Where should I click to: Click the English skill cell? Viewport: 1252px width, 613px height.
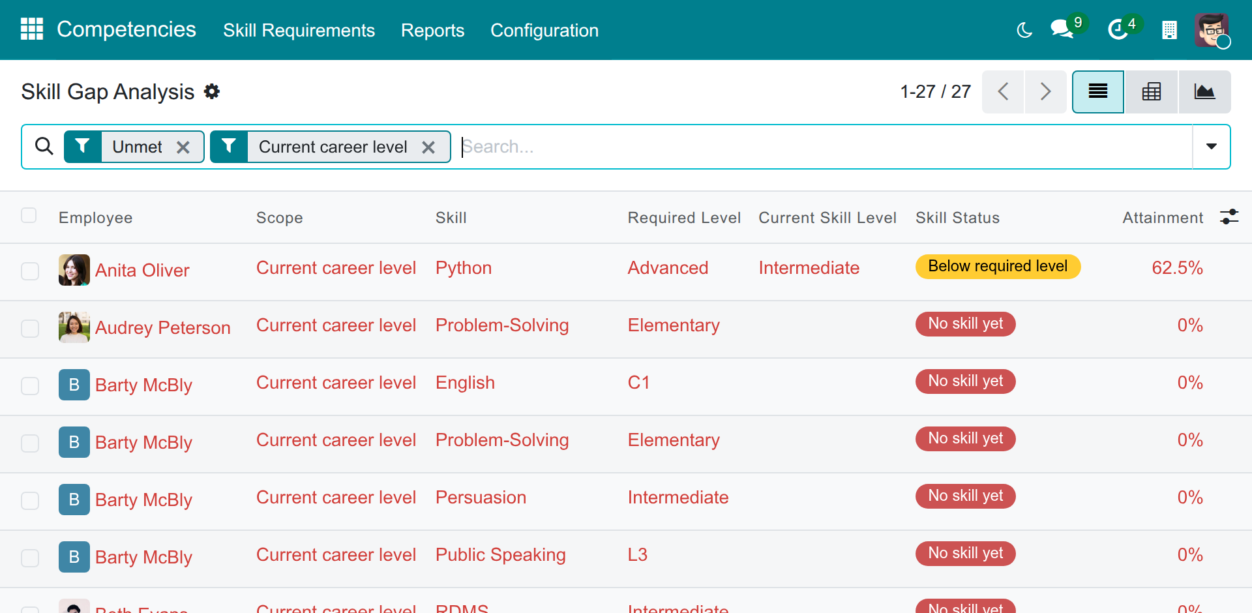tap(465, 383)
